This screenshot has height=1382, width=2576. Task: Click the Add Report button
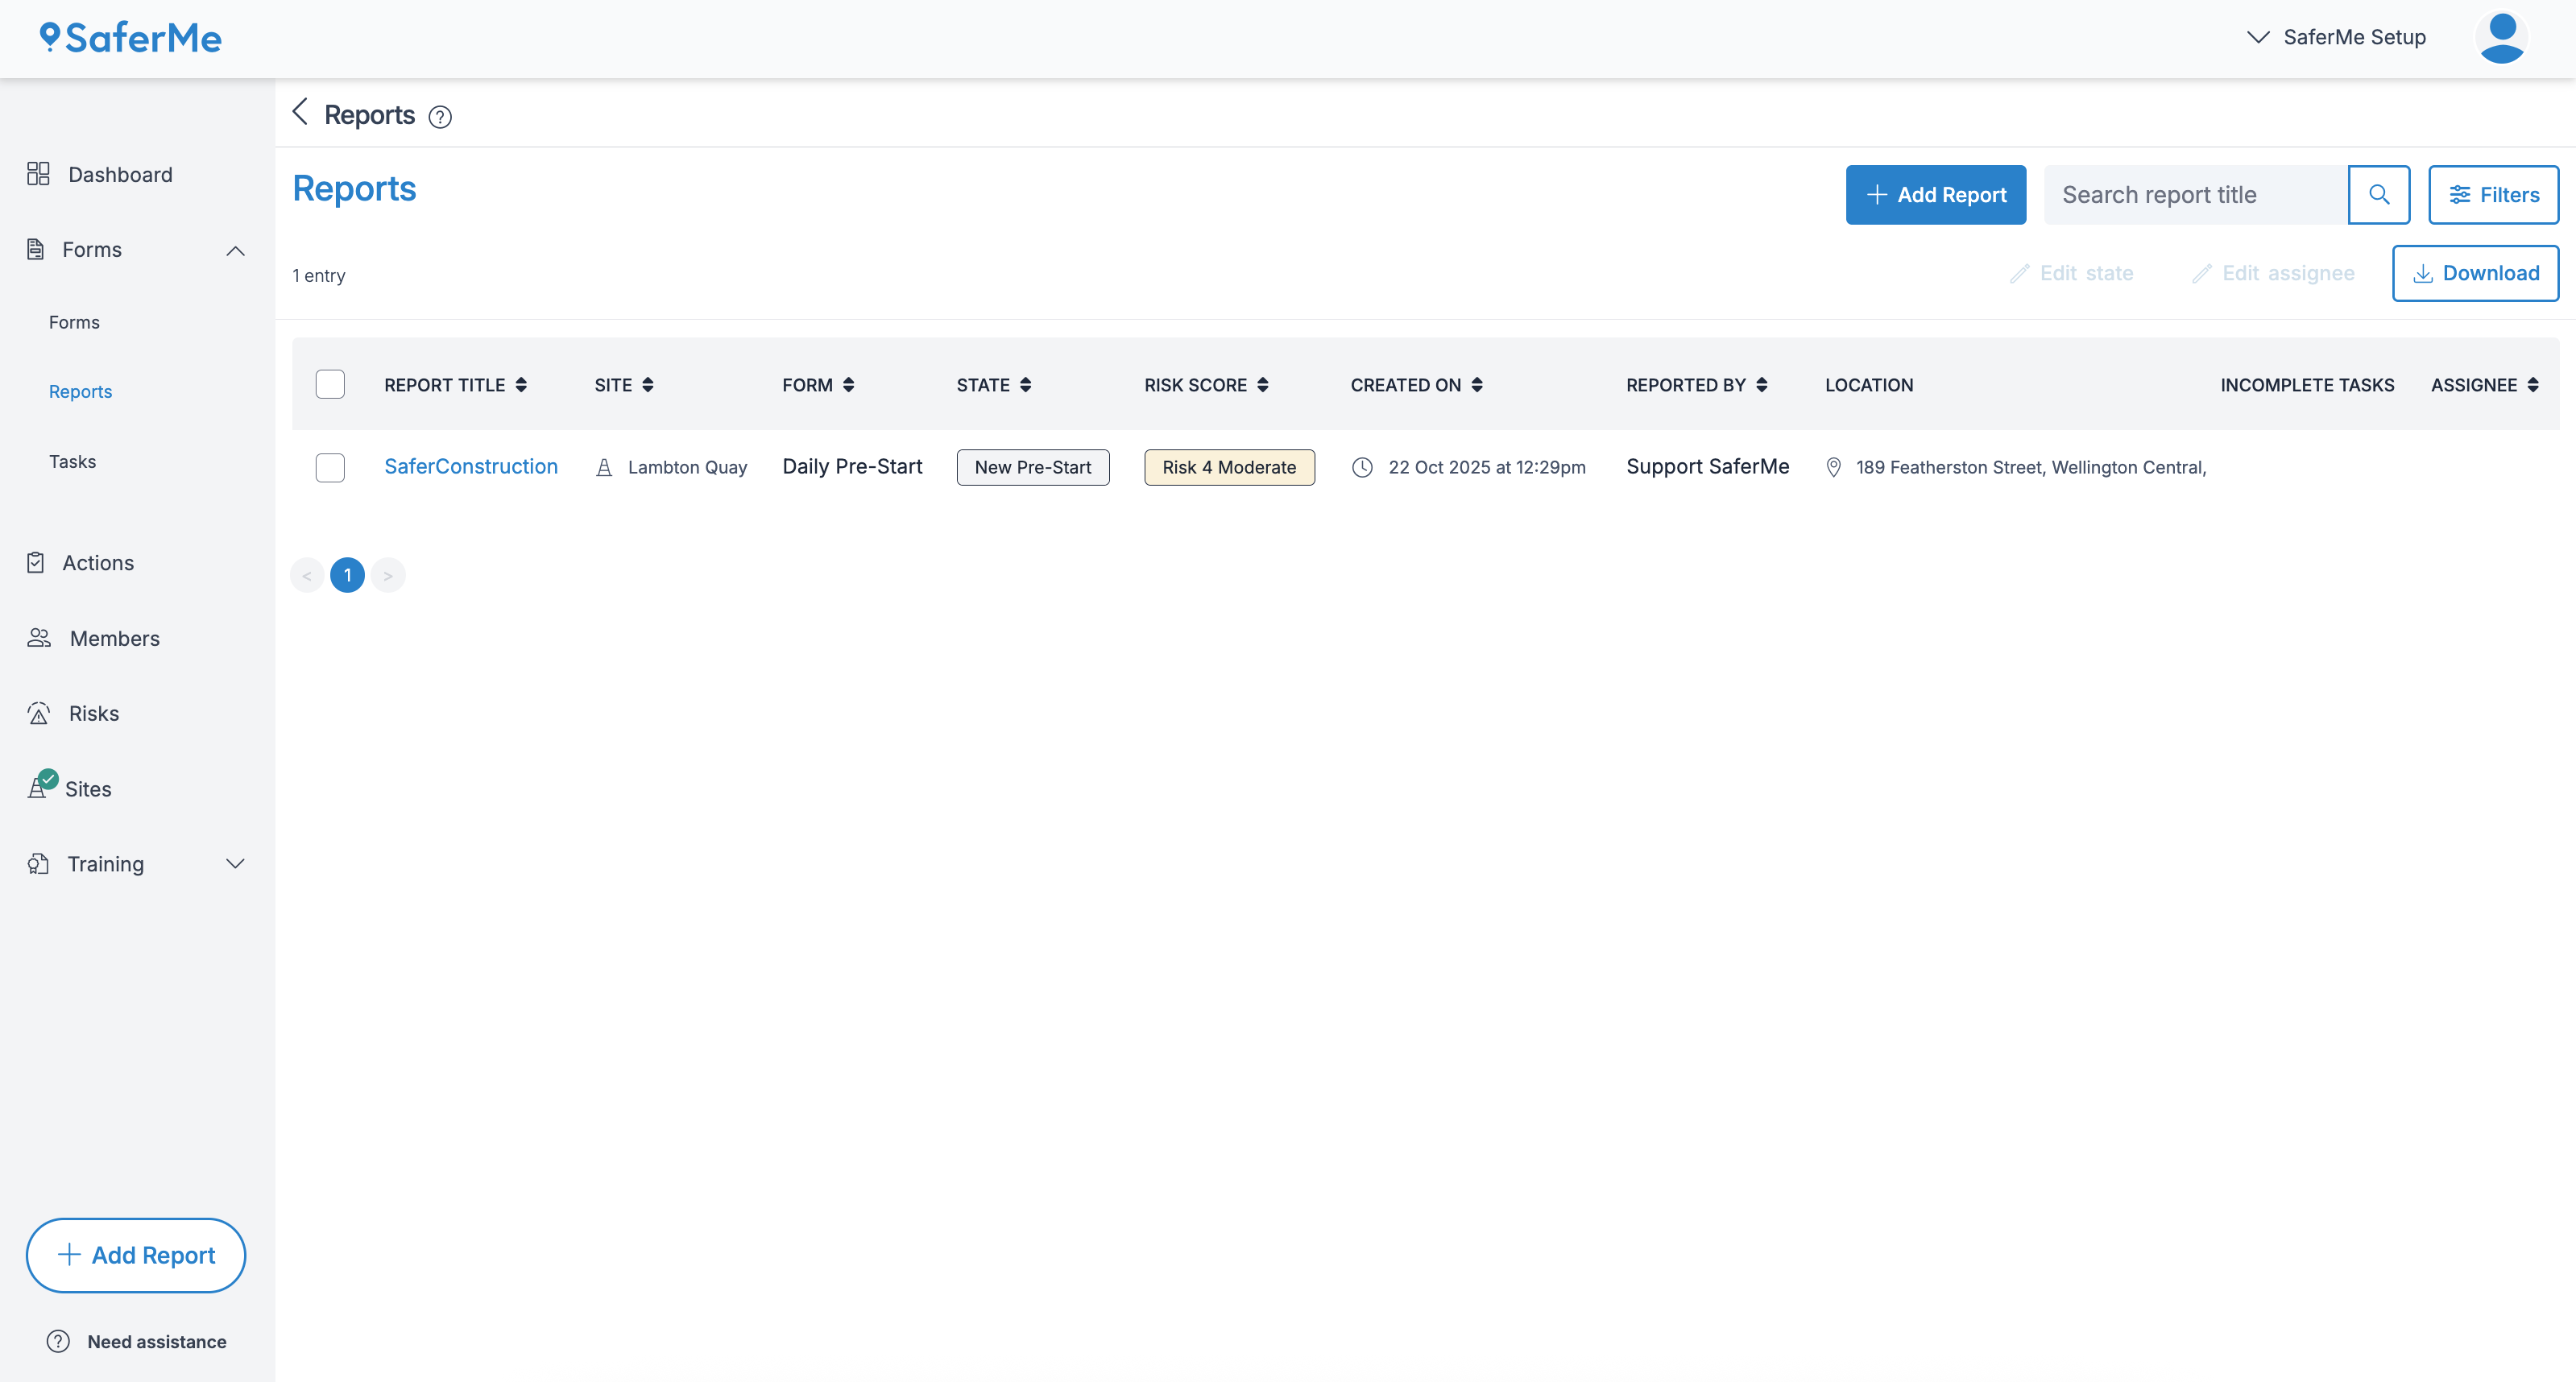1935,194
